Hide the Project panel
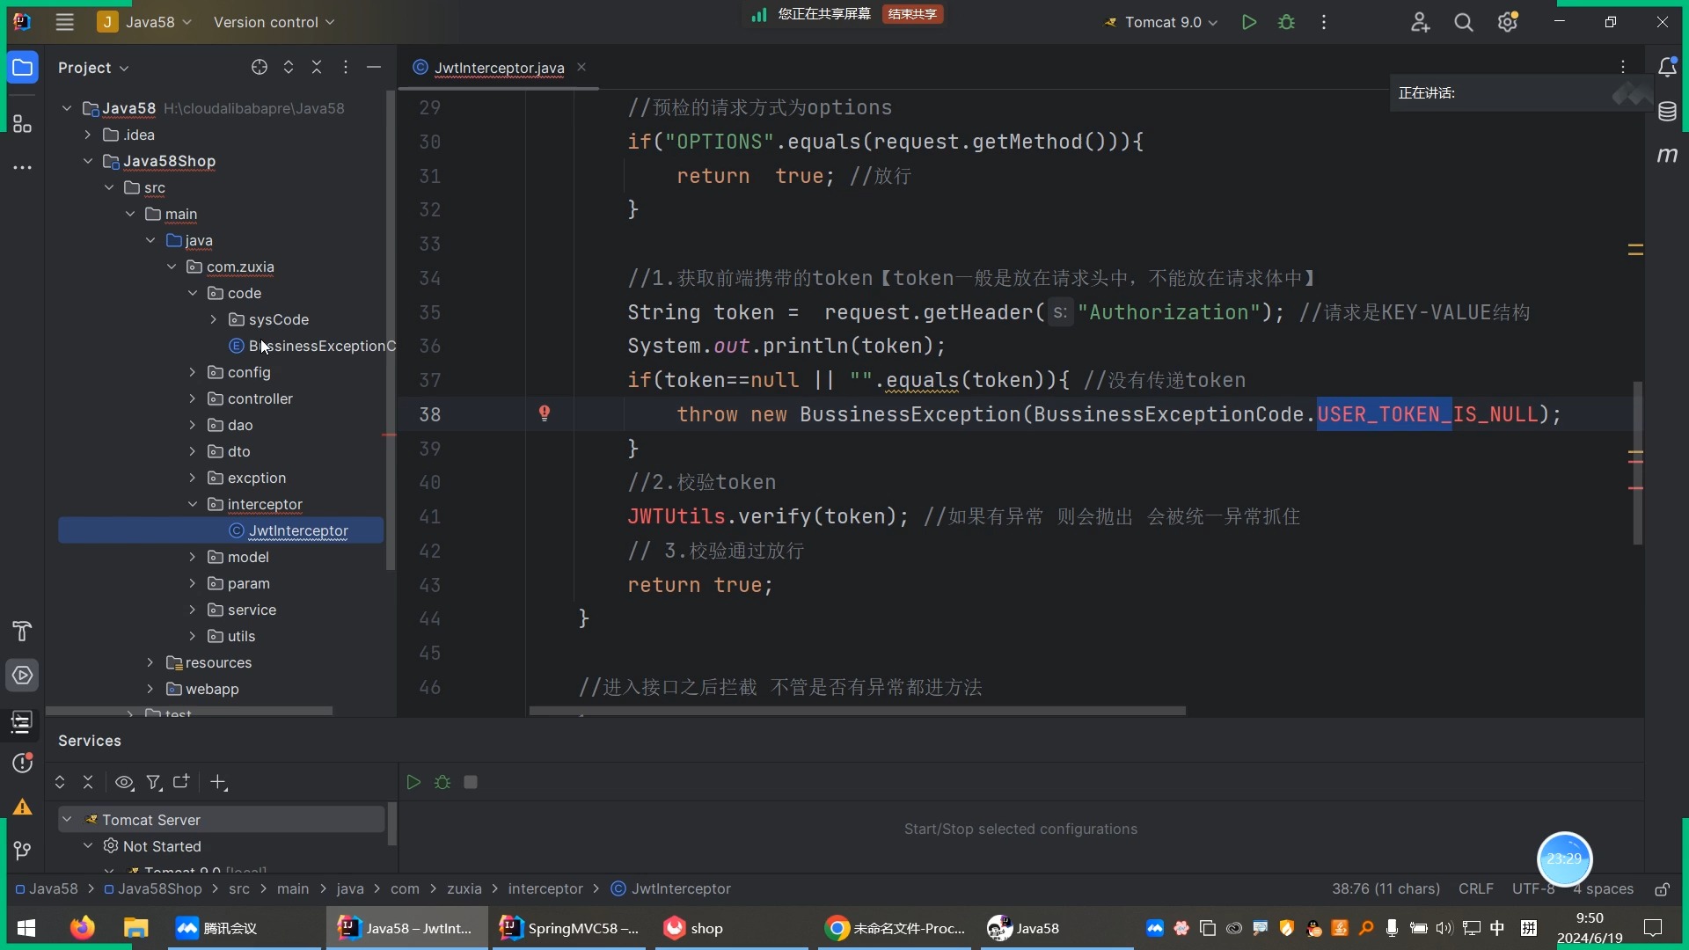1689x950 pixels. click(x=374, y=68)
